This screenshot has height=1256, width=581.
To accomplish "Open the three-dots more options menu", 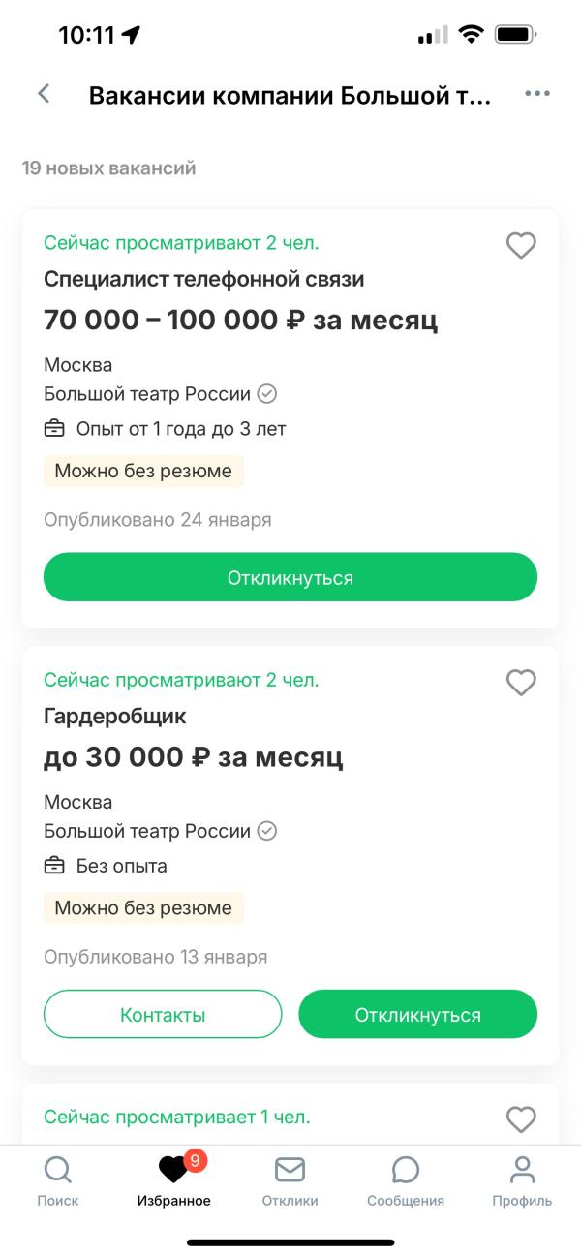I will 537,94.
